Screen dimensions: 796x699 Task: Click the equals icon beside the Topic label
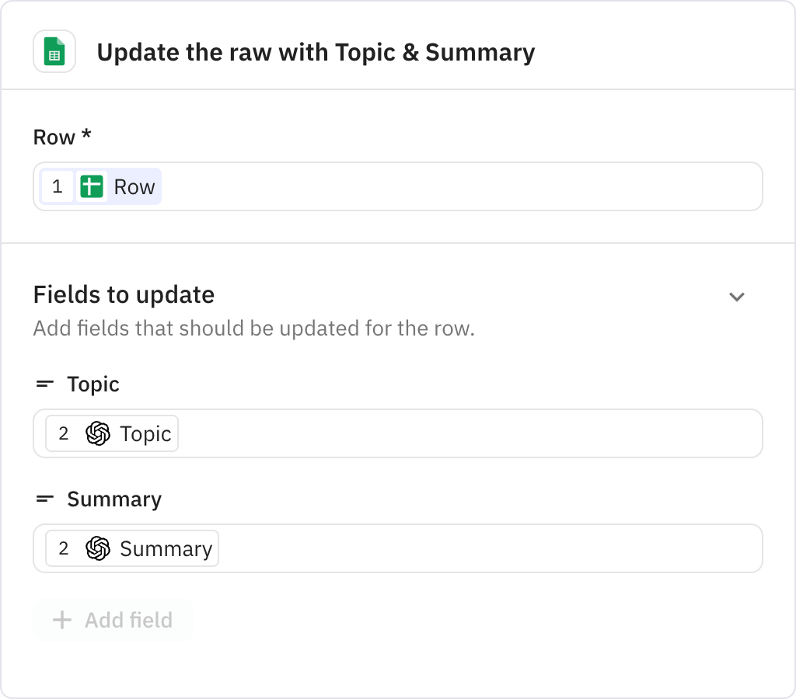pos(44,384)
